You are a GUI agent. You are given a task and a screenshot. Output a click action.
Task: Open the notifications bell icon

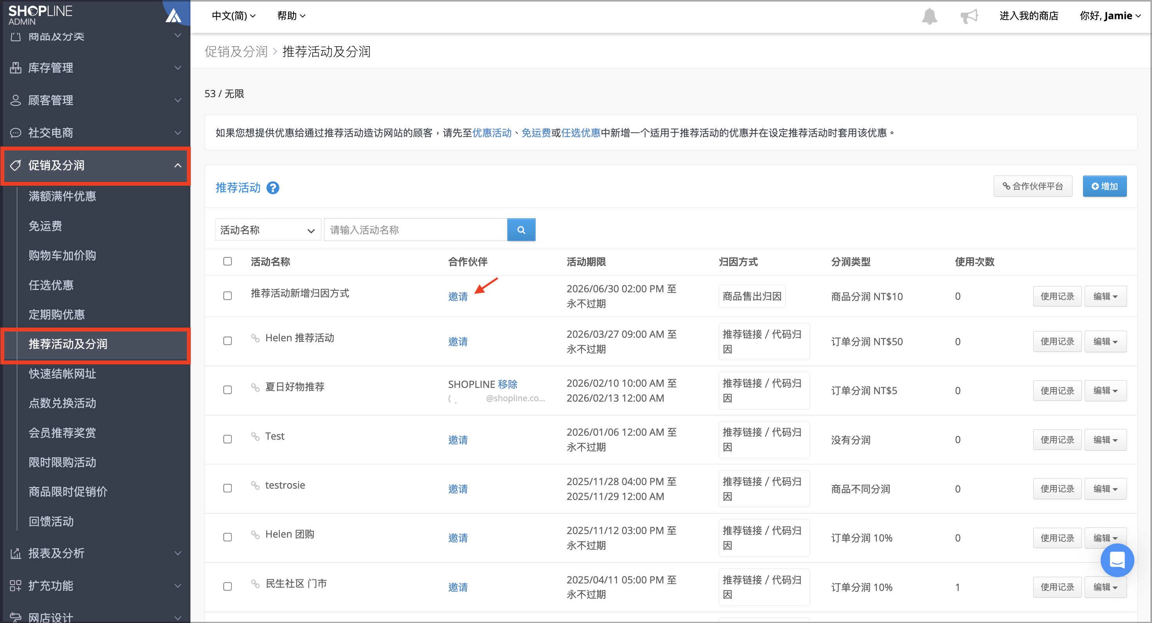[x=929, y=16]
